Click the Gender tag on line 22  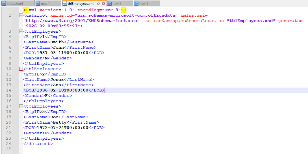[34, 133]
